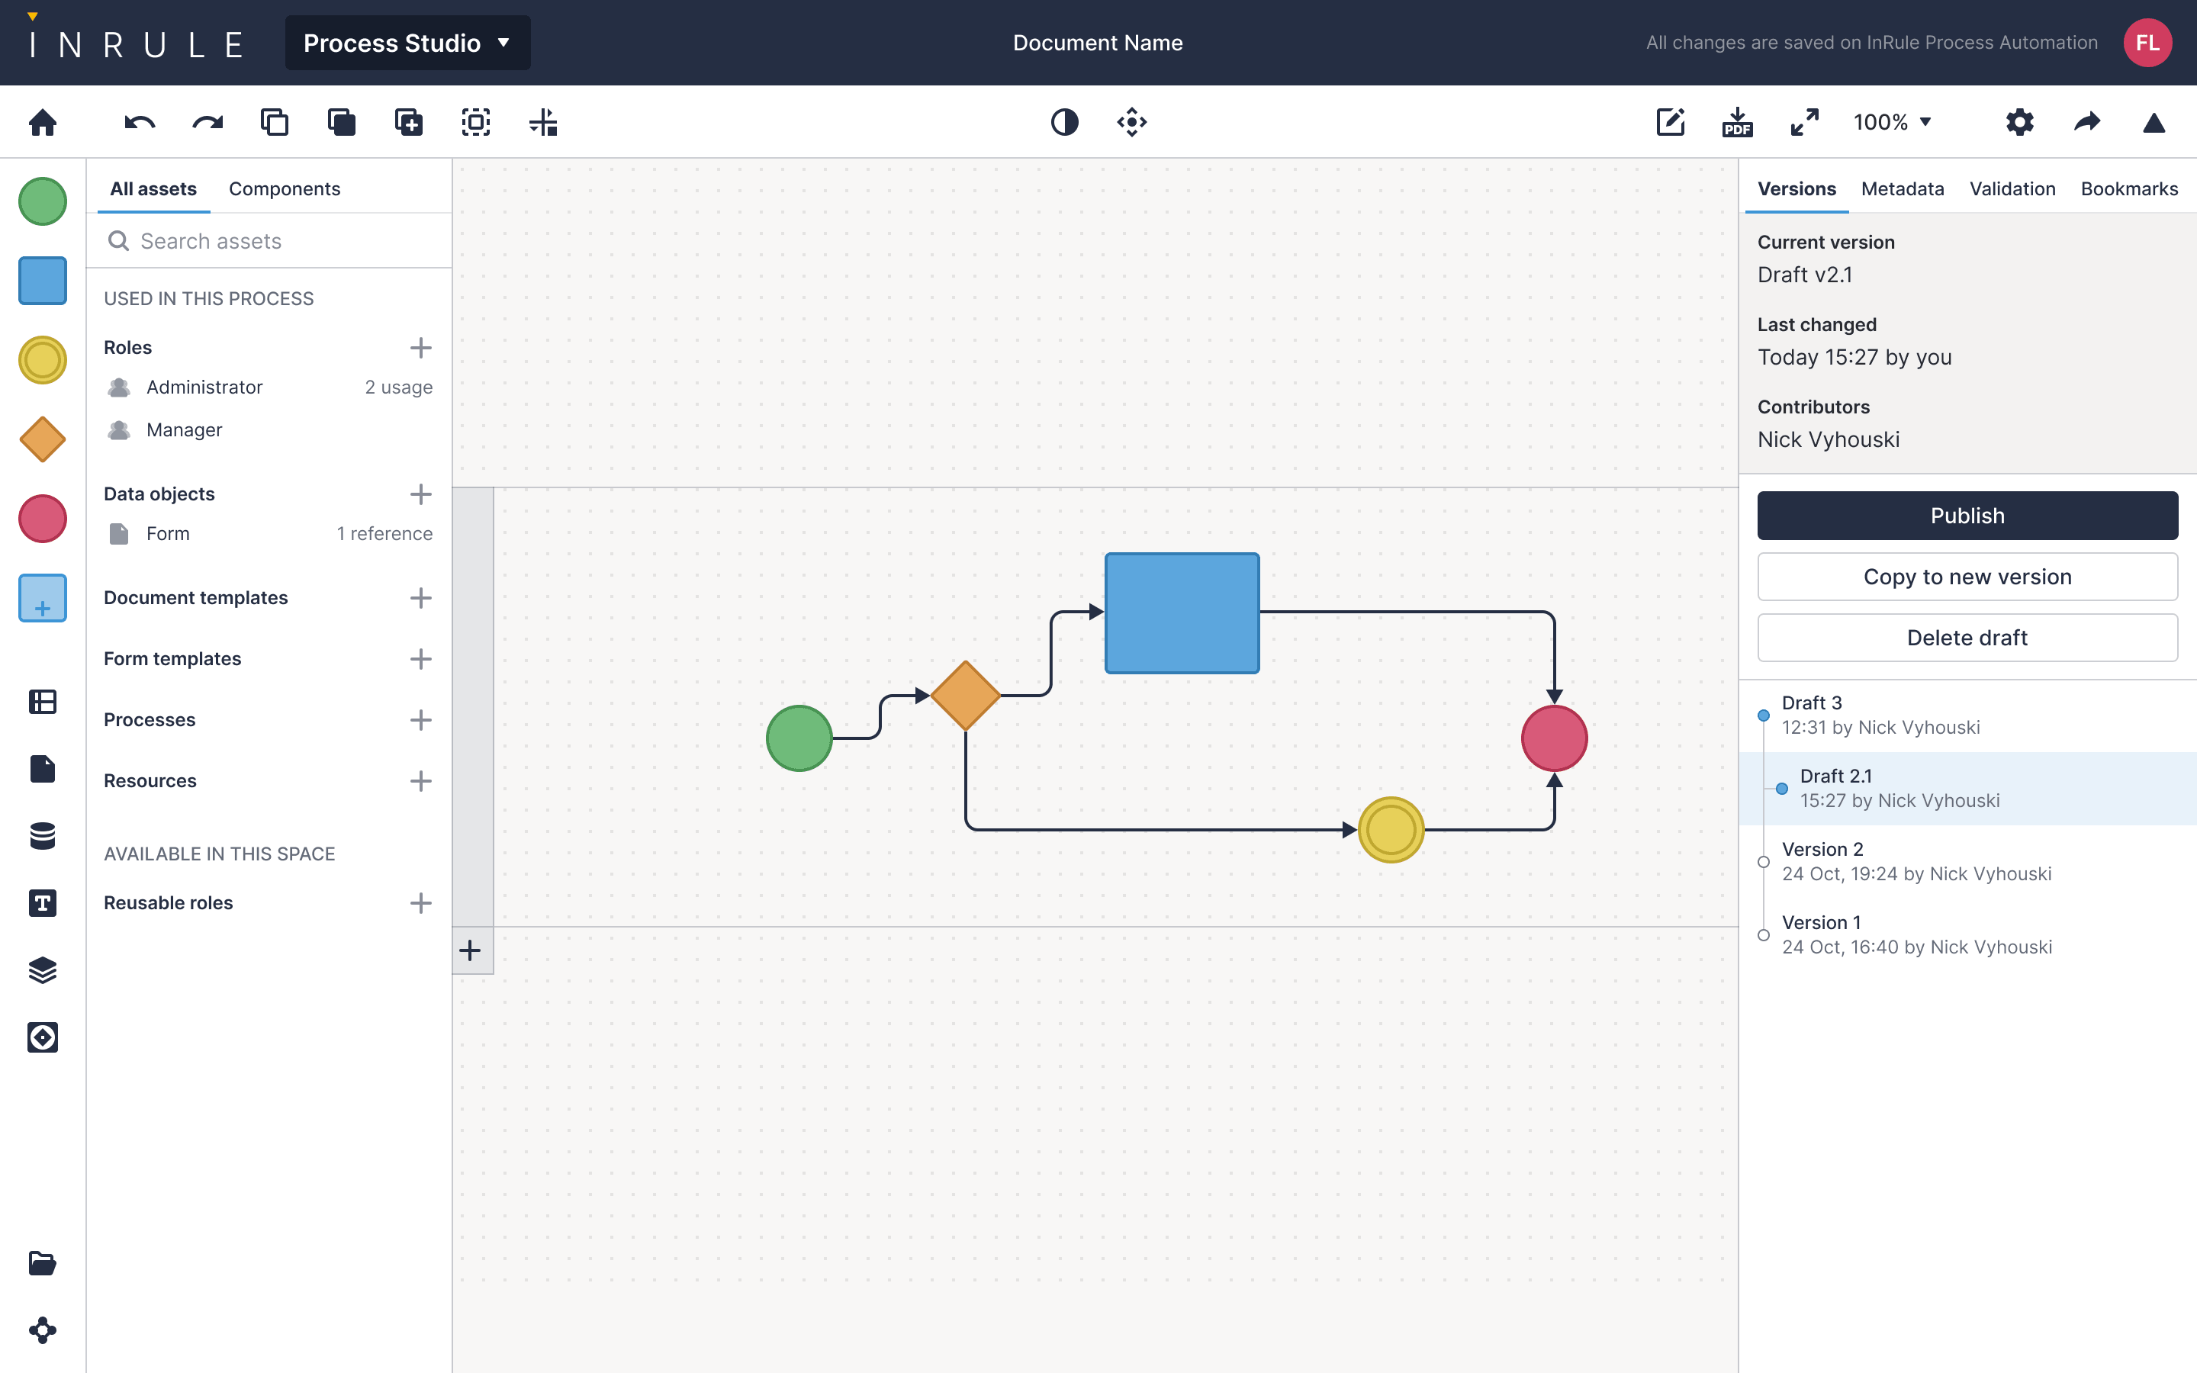2197x1373 pixels.
Task: Switch to the Bookmarks tab
Action: pos(2129,189)
